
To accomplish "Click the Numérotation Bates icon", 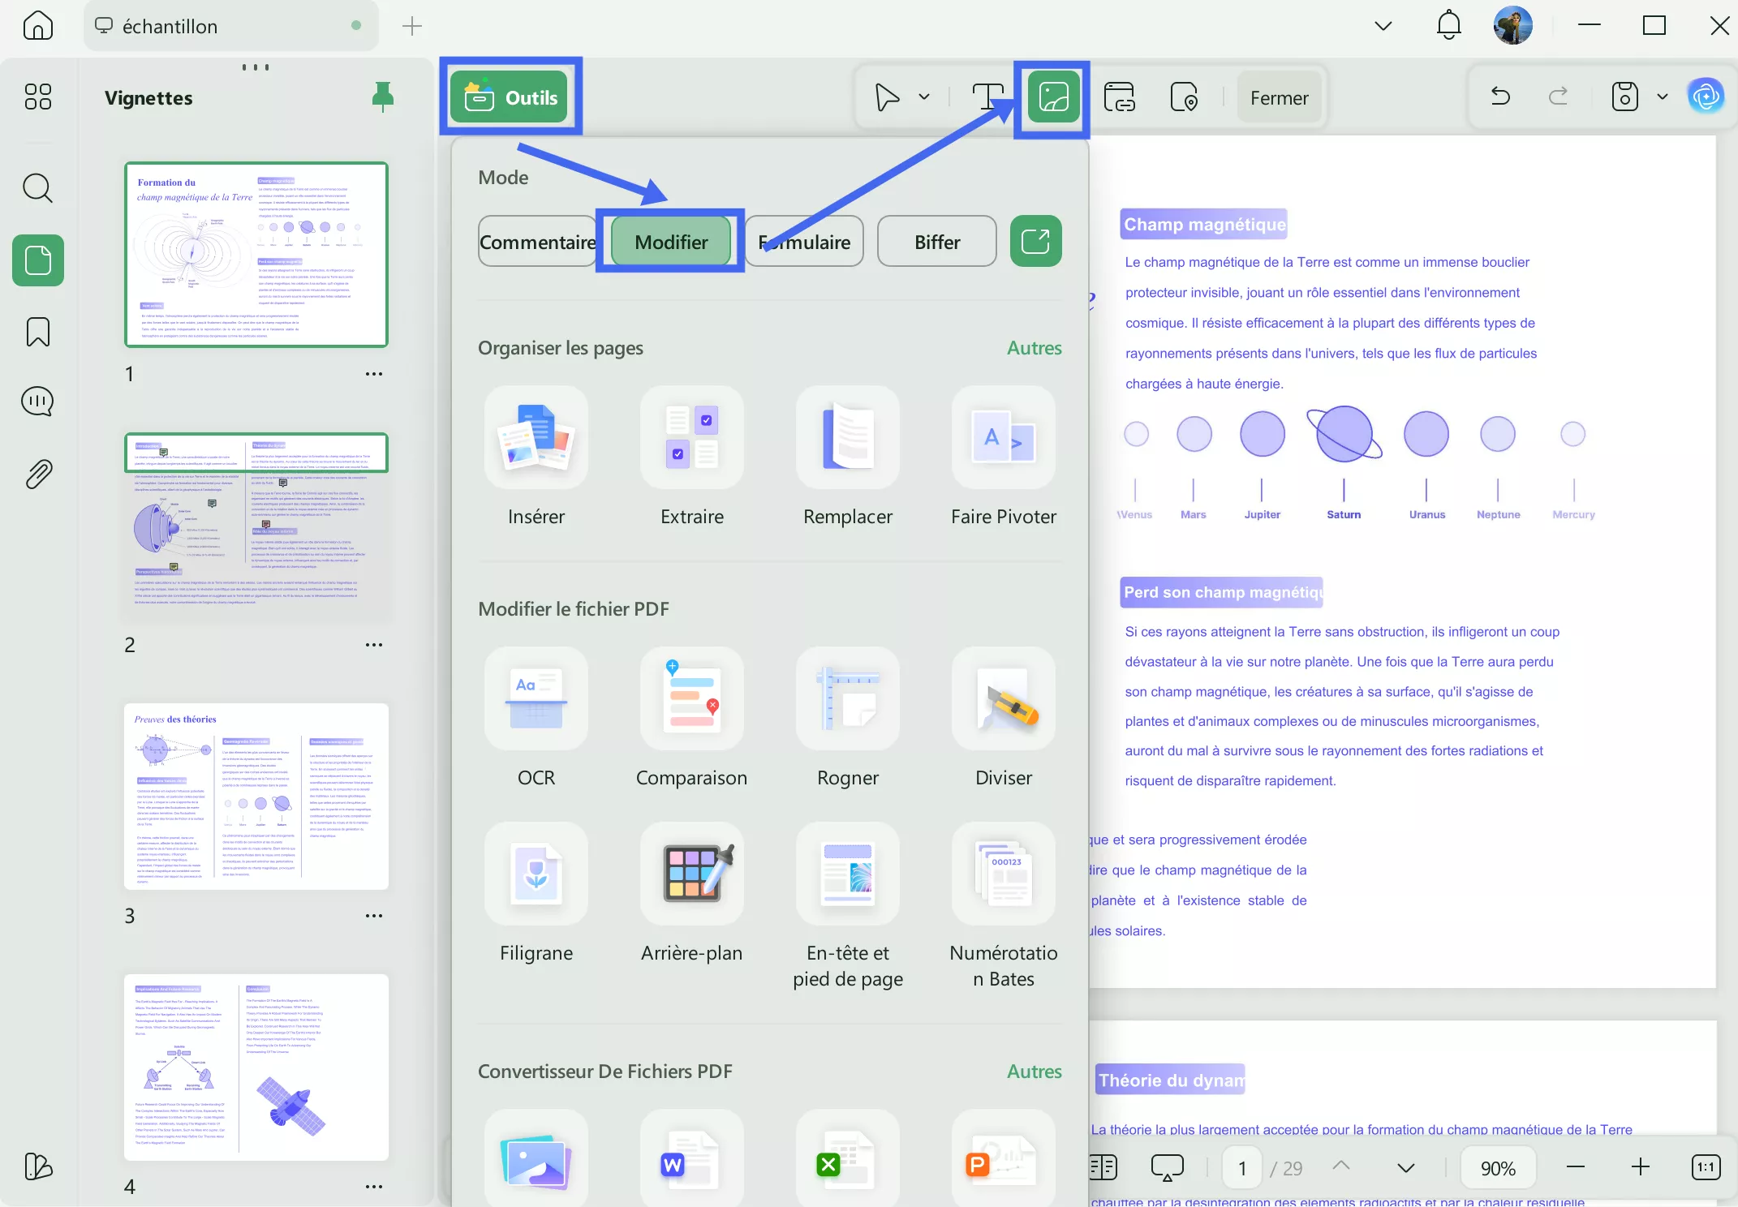I will (x=1003, y=874).
